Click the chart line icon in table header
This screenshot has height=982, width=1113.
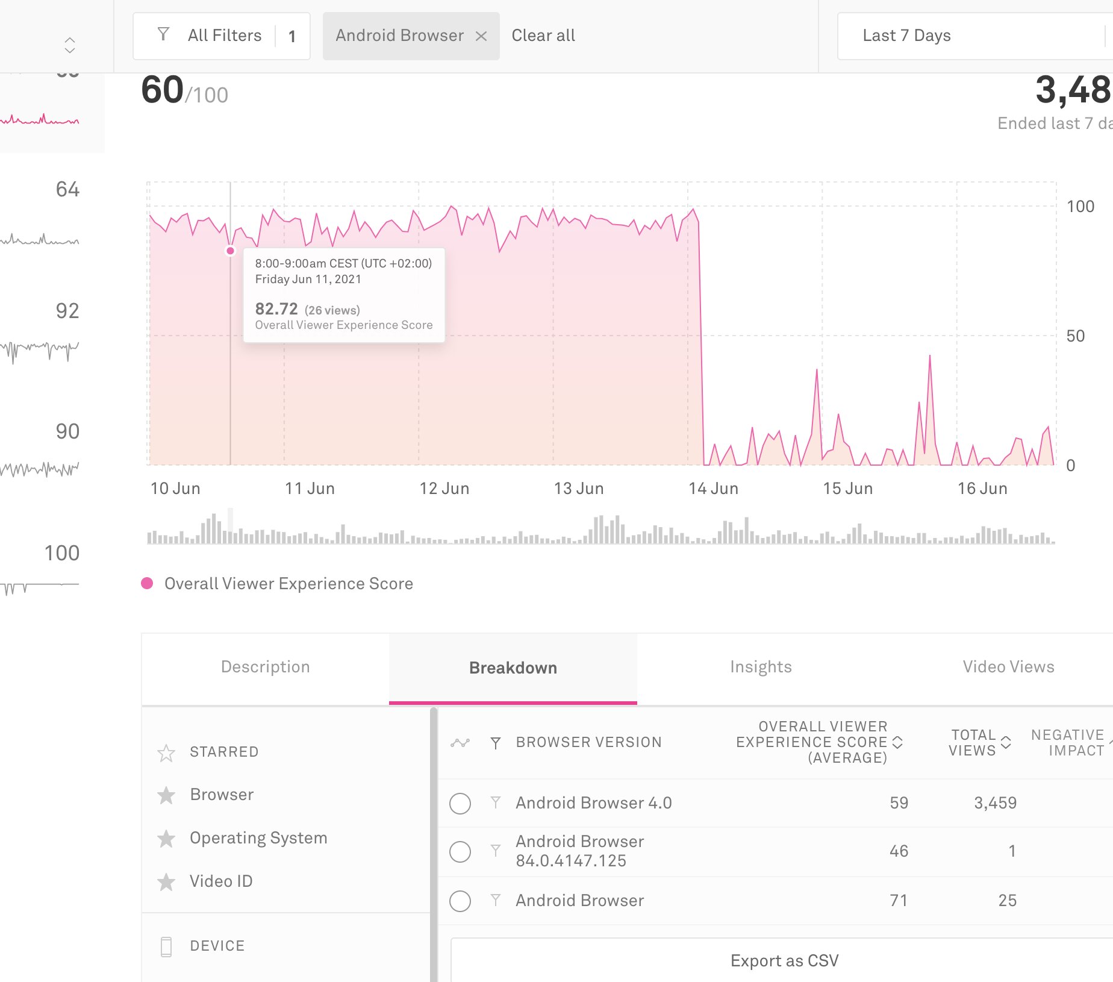point(460,743)
